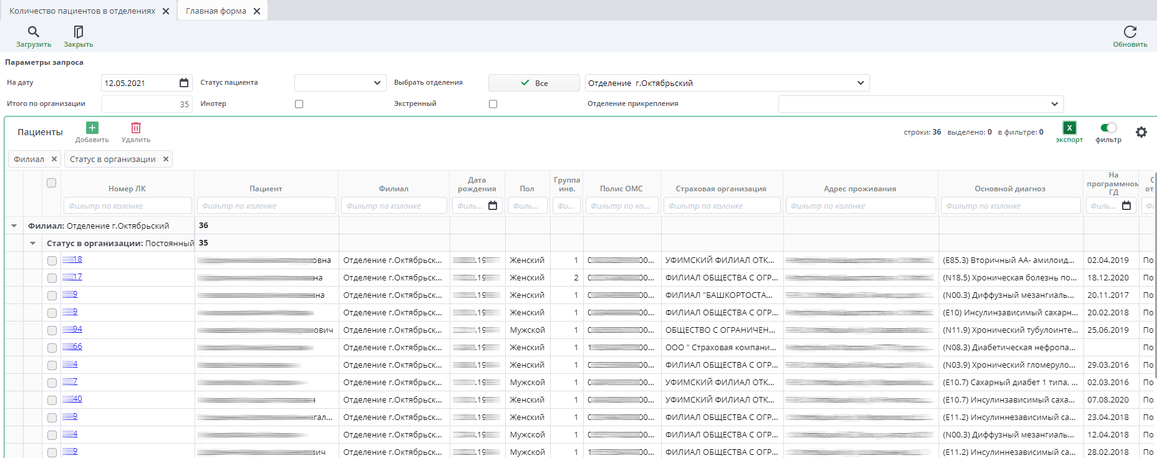
Task: Click the Удалить trash icon
Action: coord(136,128)
